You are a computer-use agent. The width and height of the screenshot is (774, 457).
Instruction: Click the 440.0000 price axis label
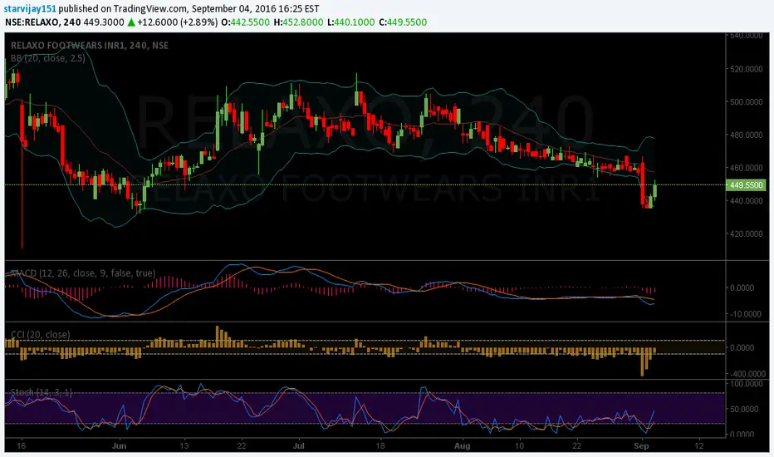tap(746, 201)
